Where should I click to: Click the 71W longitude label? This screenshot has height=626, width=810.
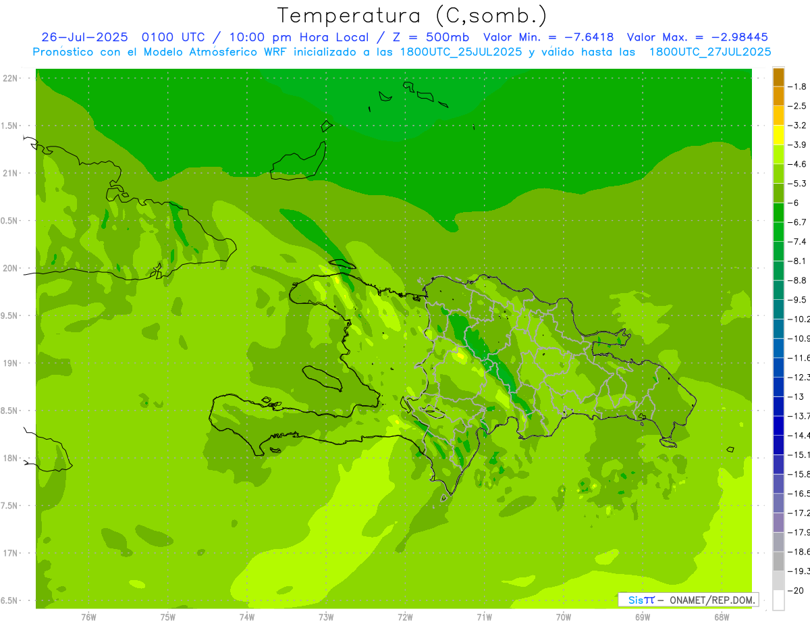tap(484, 617)
